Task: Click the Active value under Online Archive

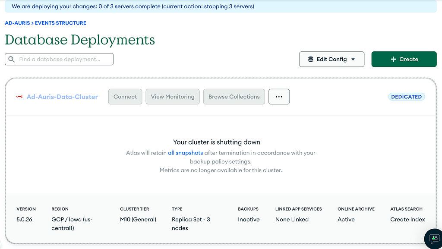Action: (x=346, y=219)
